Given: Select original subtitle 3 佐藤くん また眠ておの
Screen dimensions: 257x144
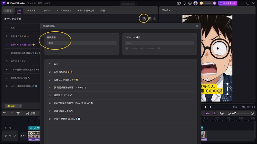Looking at the screenshot, I should tap(22, 44).
